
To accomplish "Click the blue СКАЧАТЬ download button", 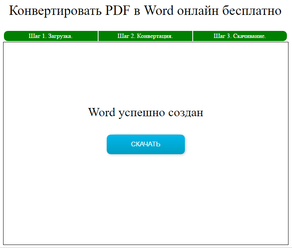I will 146,144.
